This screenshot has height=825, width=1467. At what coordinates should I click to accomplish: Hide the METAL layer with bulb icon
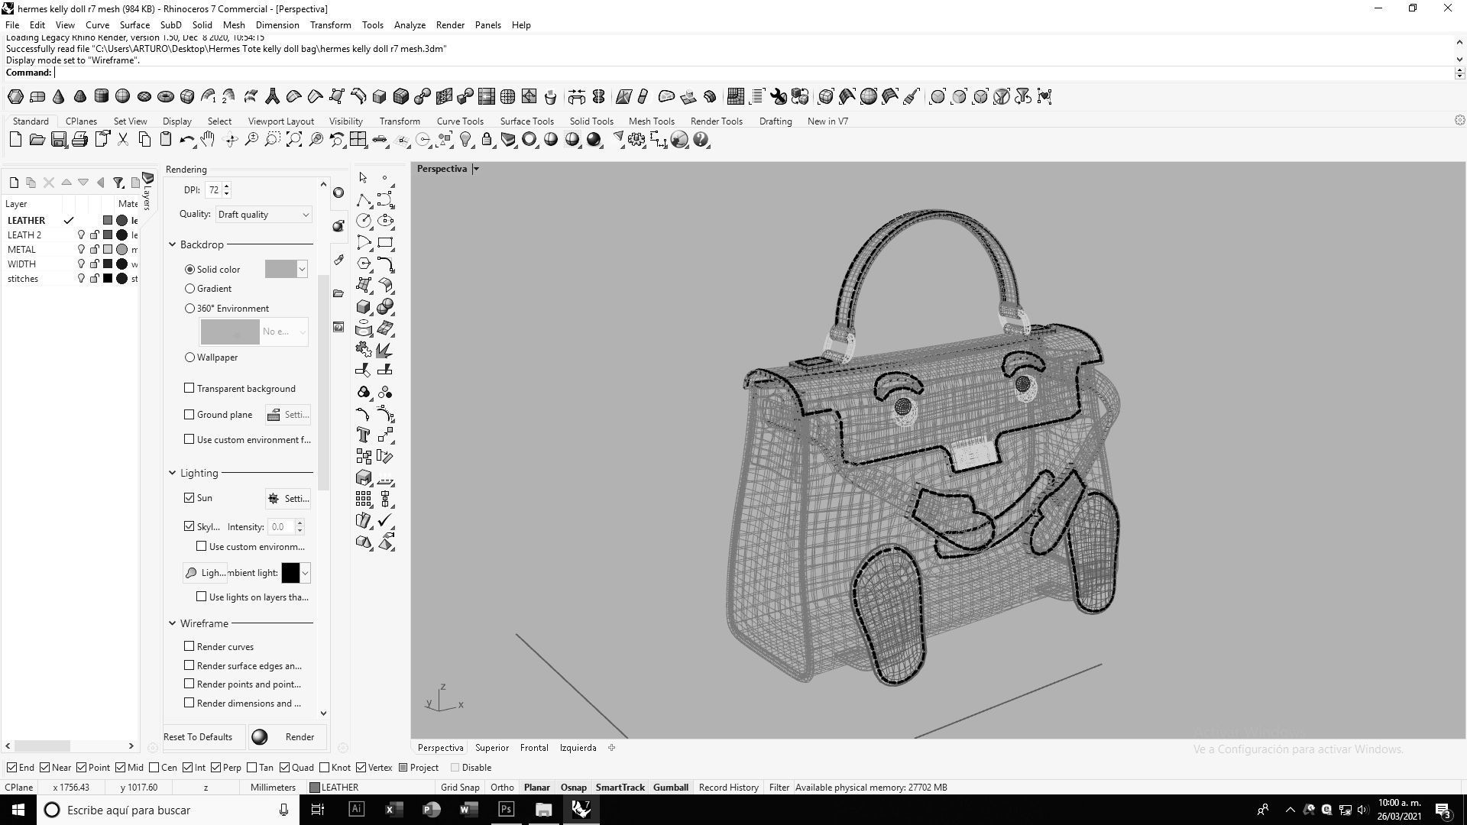[81, 250]
